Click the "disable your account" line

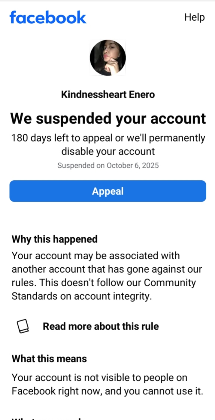tap(108, 151)
